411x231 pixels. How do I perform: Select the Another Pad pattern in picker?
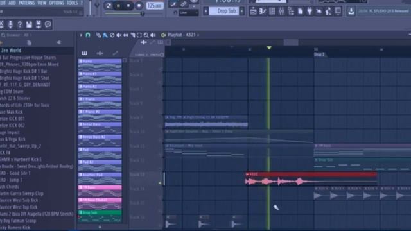point(100,178)
